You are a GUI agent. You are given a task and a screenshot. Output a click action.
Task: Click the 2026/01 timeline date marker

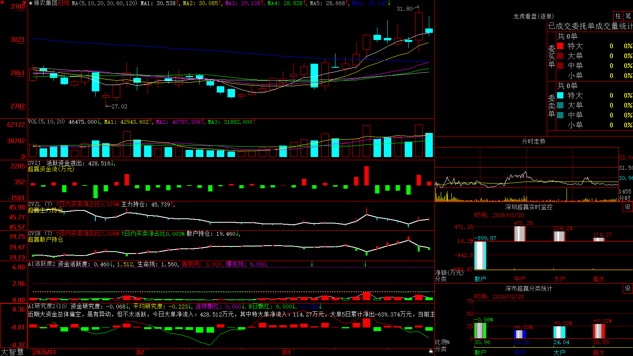pyautogui.click(x=44, y=352)
